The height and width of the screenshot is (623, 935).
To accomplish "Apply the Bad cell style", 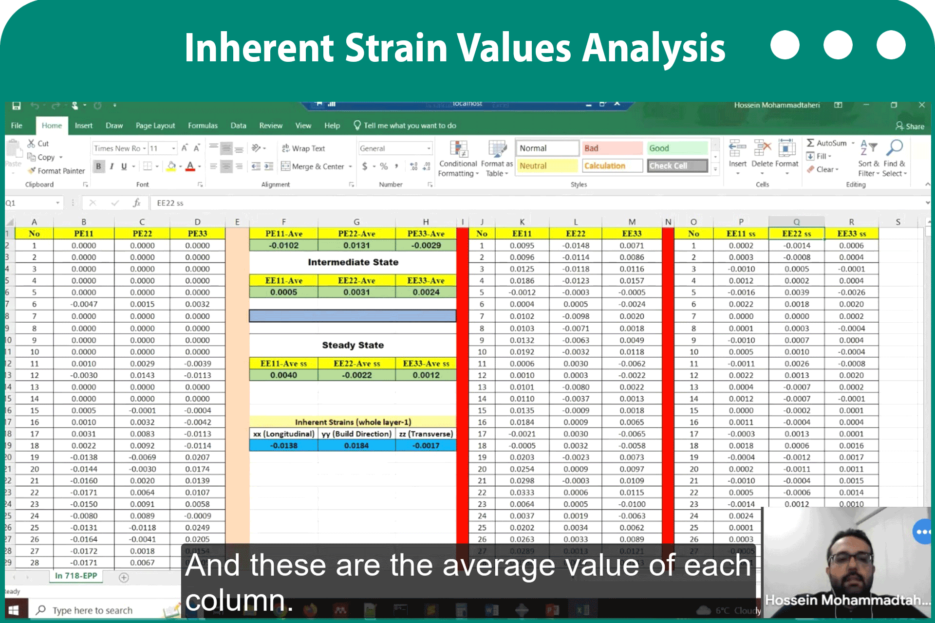I will [613, 148].
